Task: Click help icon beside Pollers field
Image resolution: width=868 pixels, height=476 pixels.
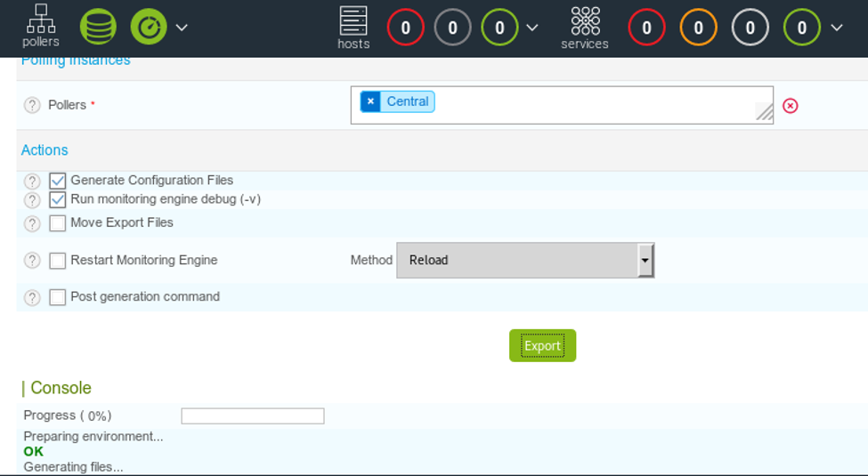Action: pos(32,105)
